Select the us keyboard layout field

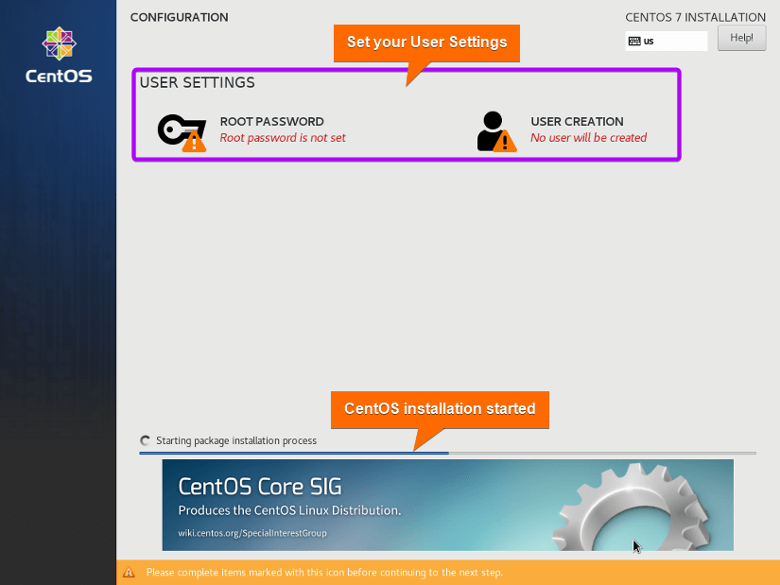667,42
